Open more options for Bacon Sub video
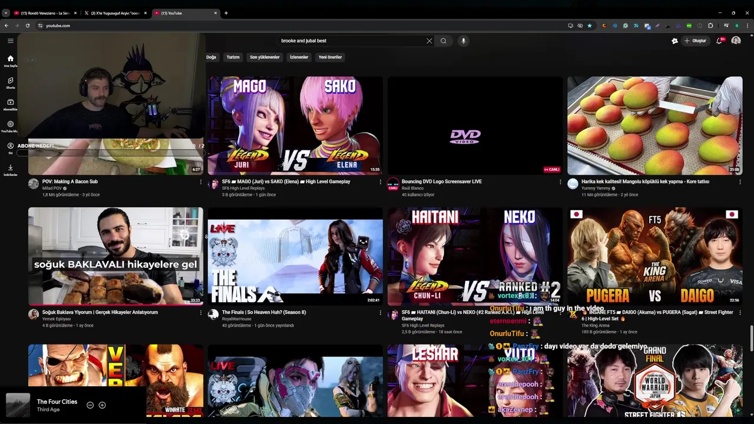 [201, 182]
